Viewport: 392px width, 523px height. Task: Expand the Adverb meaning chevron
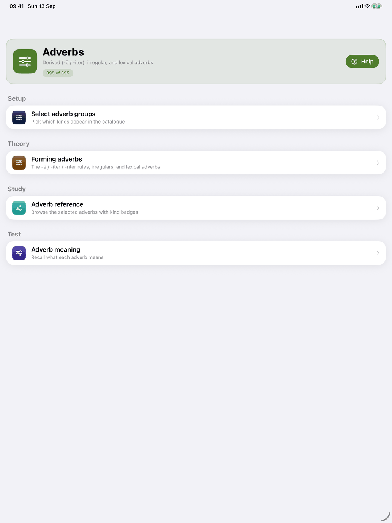pyautogui.click(x=378, y=253)
